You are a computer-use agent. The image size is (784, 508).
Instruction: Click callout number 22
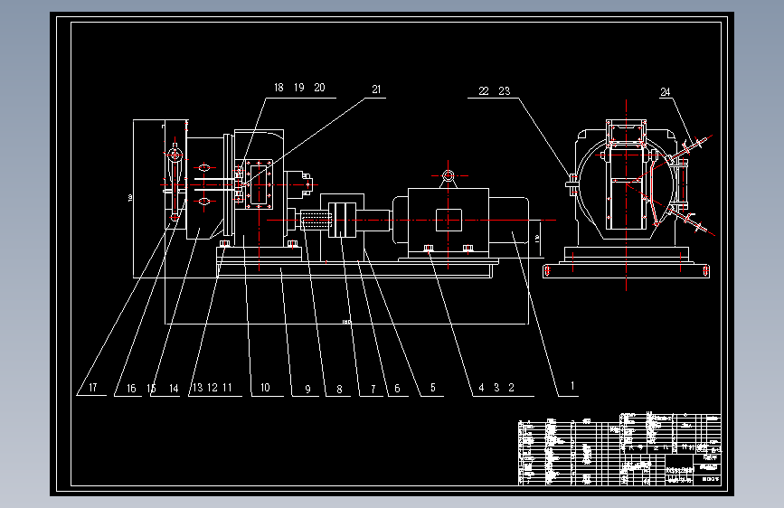click(x=484, y=91)
